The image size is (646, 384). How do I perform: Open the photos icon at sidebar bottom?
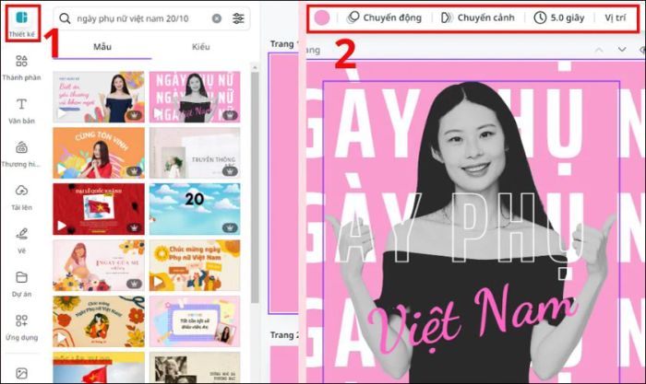pos(21,373)
